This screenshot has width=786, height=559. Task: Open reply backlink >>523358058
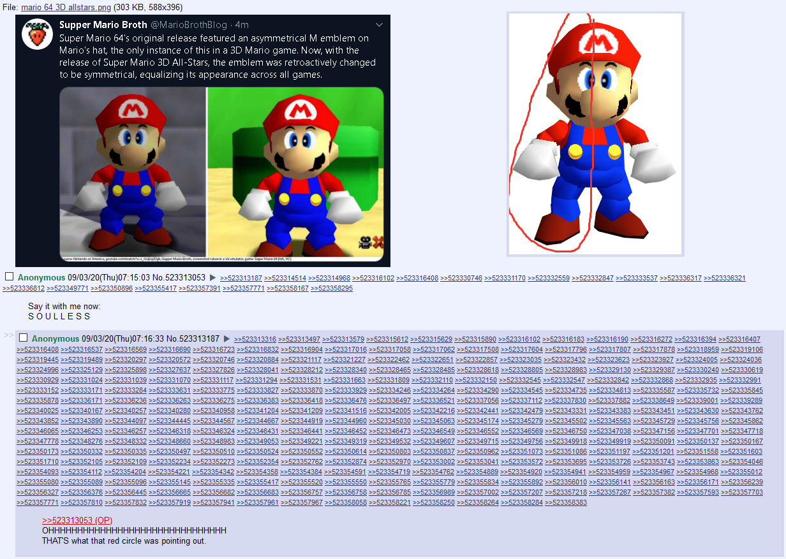pos(346,502)
